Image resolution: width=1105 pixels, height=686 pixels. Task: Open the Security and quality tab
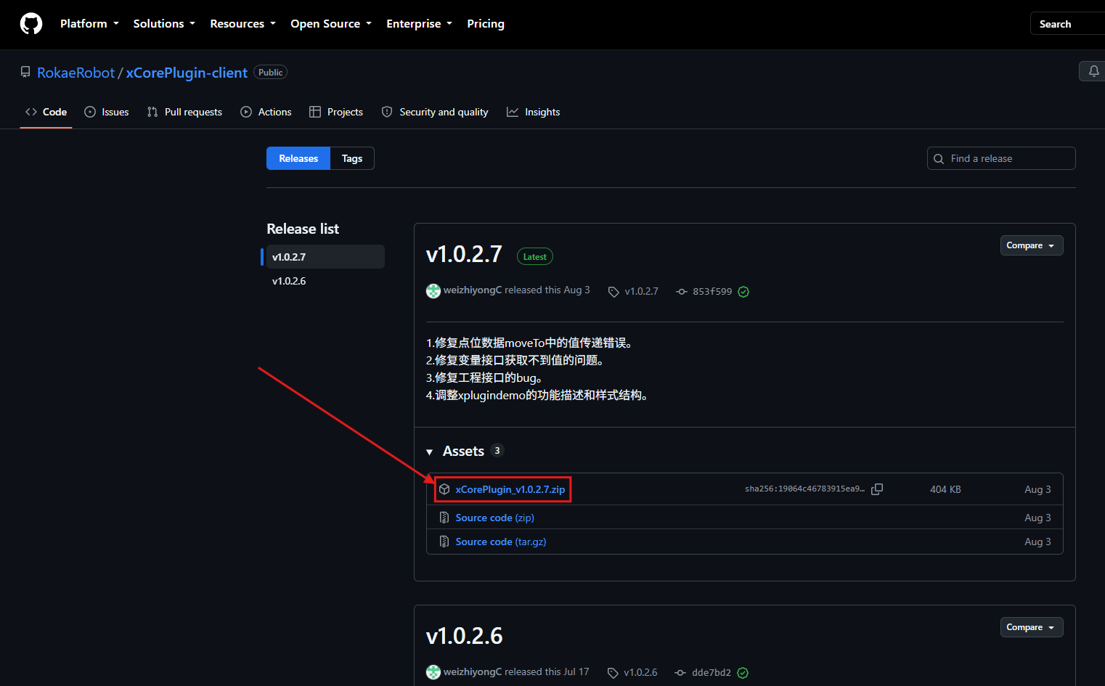point(435,112)
